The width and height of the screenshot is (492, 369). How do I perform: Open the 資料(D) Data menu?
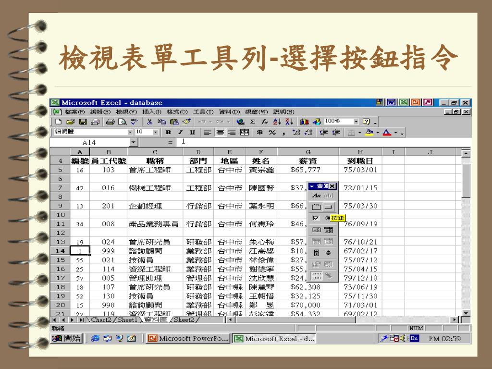point(229,112)
